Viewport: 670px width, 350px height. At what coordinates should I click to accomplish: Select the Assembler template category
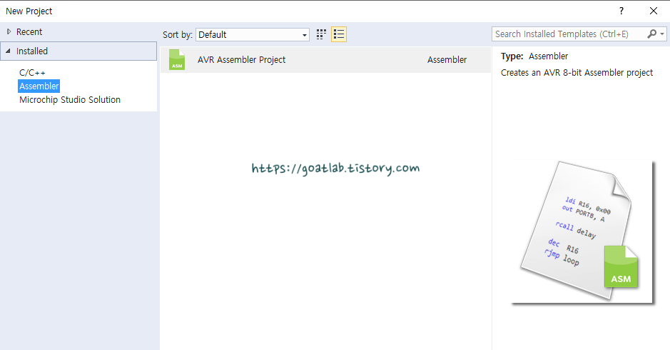tap(39, 86)
